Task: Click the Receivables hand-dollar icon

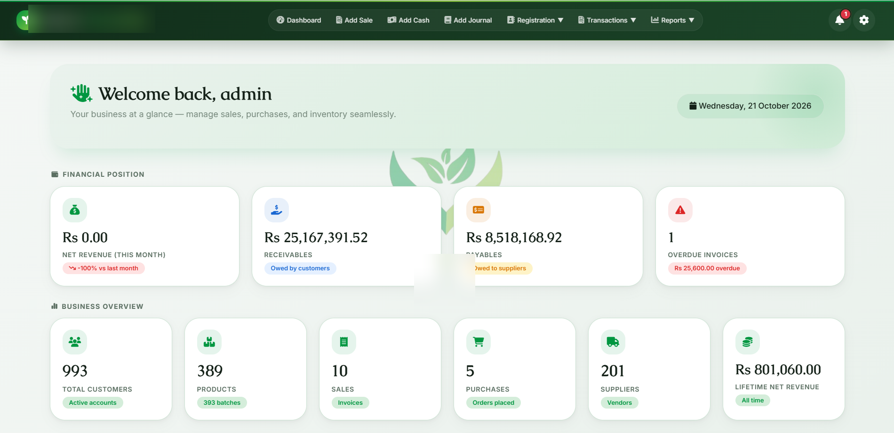Action: pyautogui.click(x=277, y=210)
